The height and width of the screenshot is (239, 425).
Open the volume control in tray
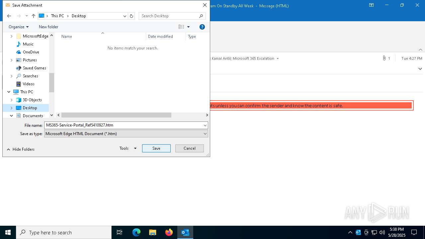(382, 232)
